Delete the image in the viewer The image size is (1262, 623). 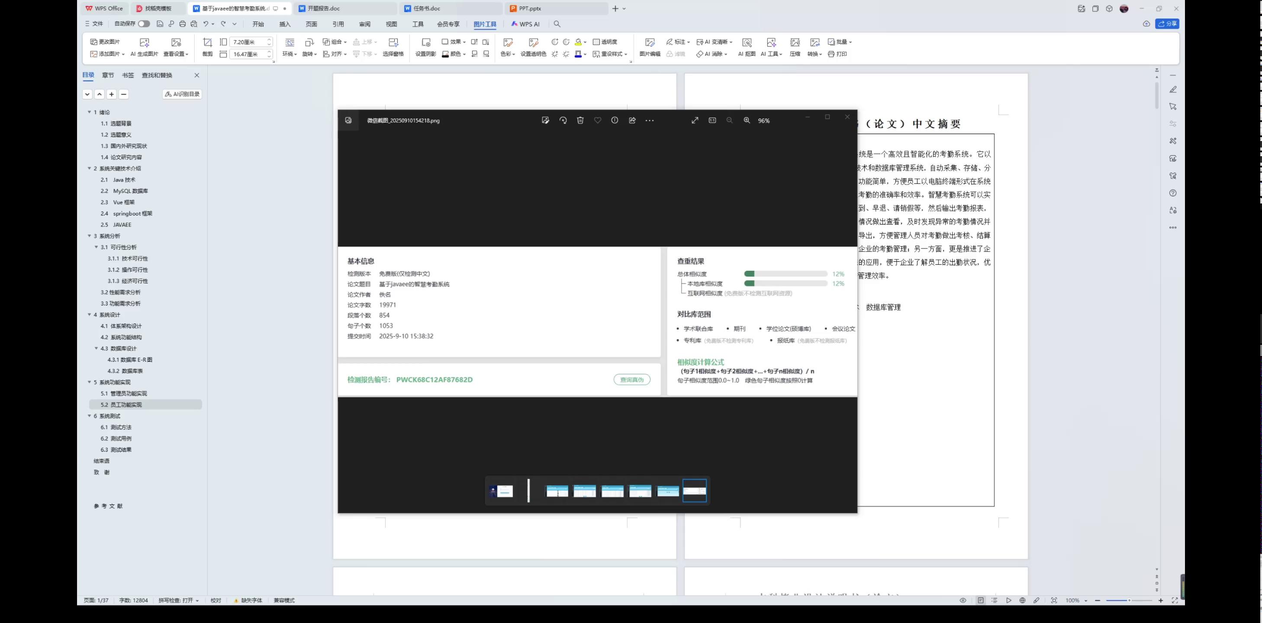point(580,120)
